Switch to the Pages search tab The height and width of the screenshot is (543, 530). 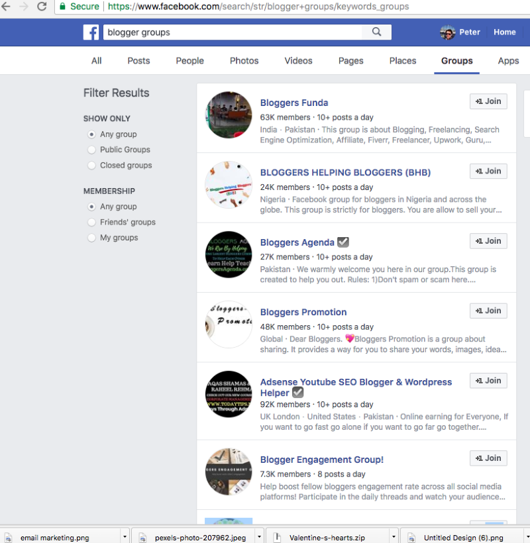(351, 61)
